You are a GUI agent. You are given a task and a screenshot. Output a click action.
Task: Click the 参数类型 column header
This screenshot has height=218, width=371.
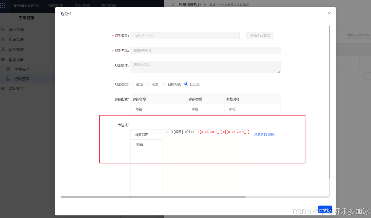pos(206,99)
